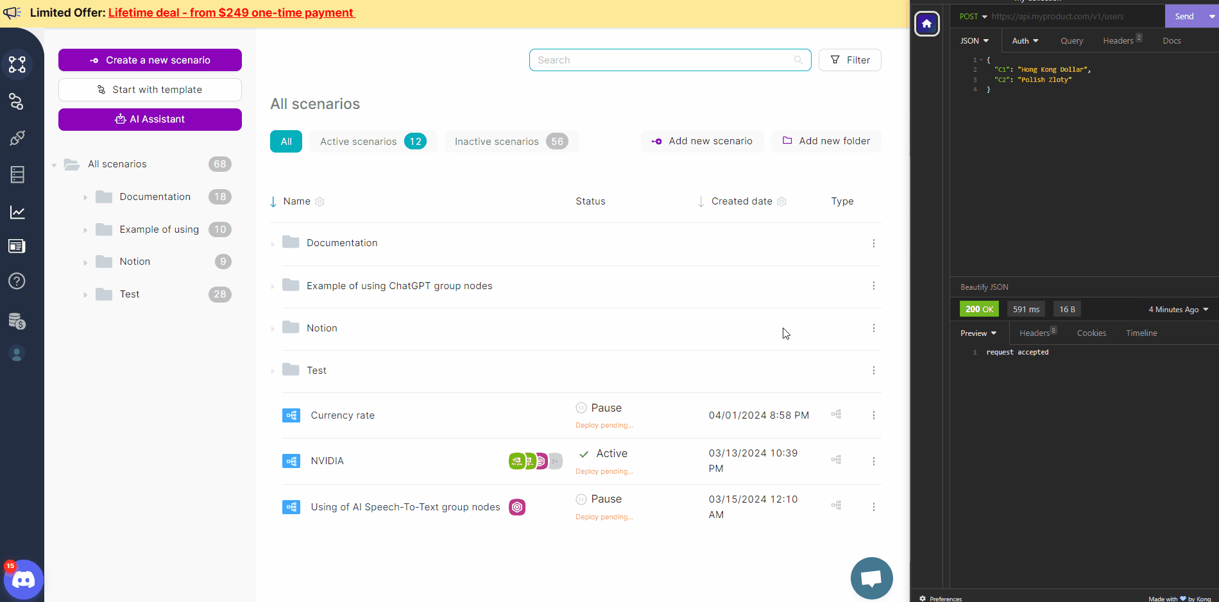Click Create a new scenario button

point(150,60)
